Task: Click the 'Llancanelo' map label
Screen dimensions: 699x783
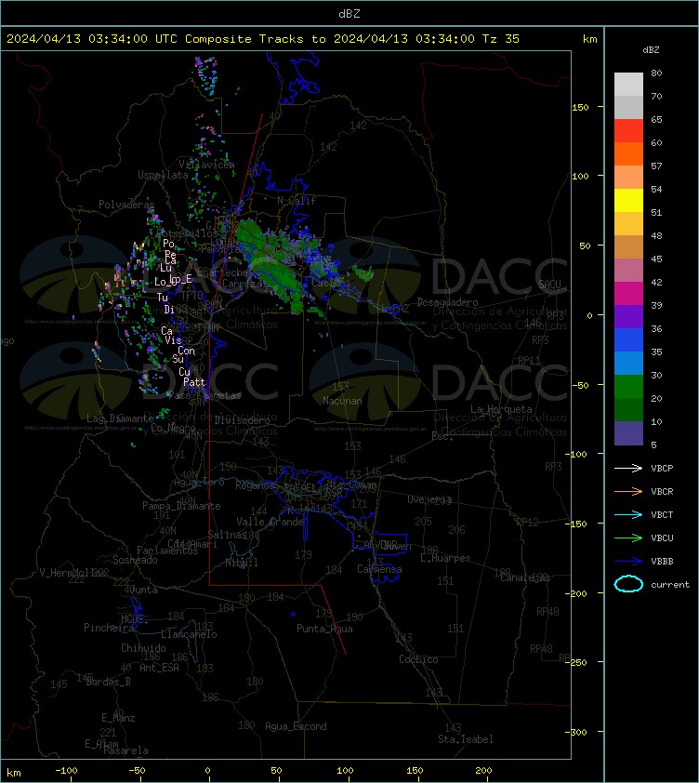Action: (189, 635)
